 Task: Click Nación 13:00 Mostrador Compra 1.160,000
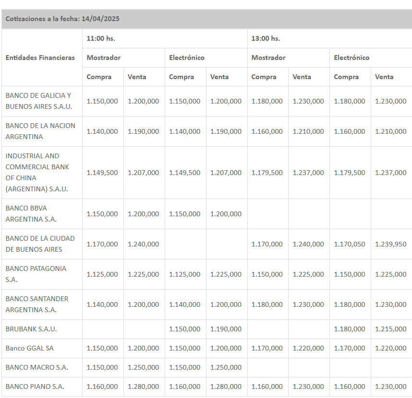[x=267, y=131]
